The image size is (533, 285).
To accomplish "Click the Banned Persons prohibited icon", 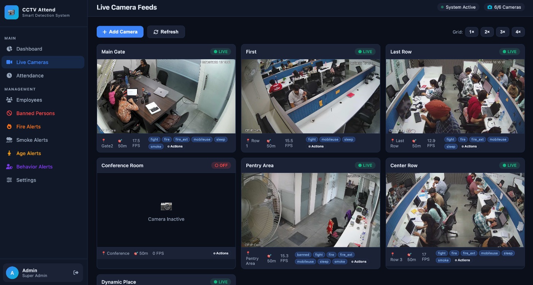I will 10,113.
